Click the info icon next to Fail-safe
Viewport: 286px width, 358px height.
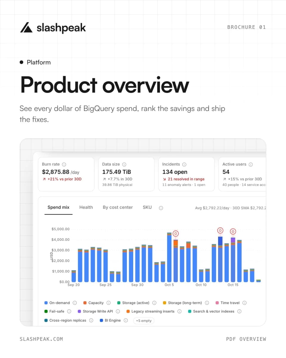point(69,311)
